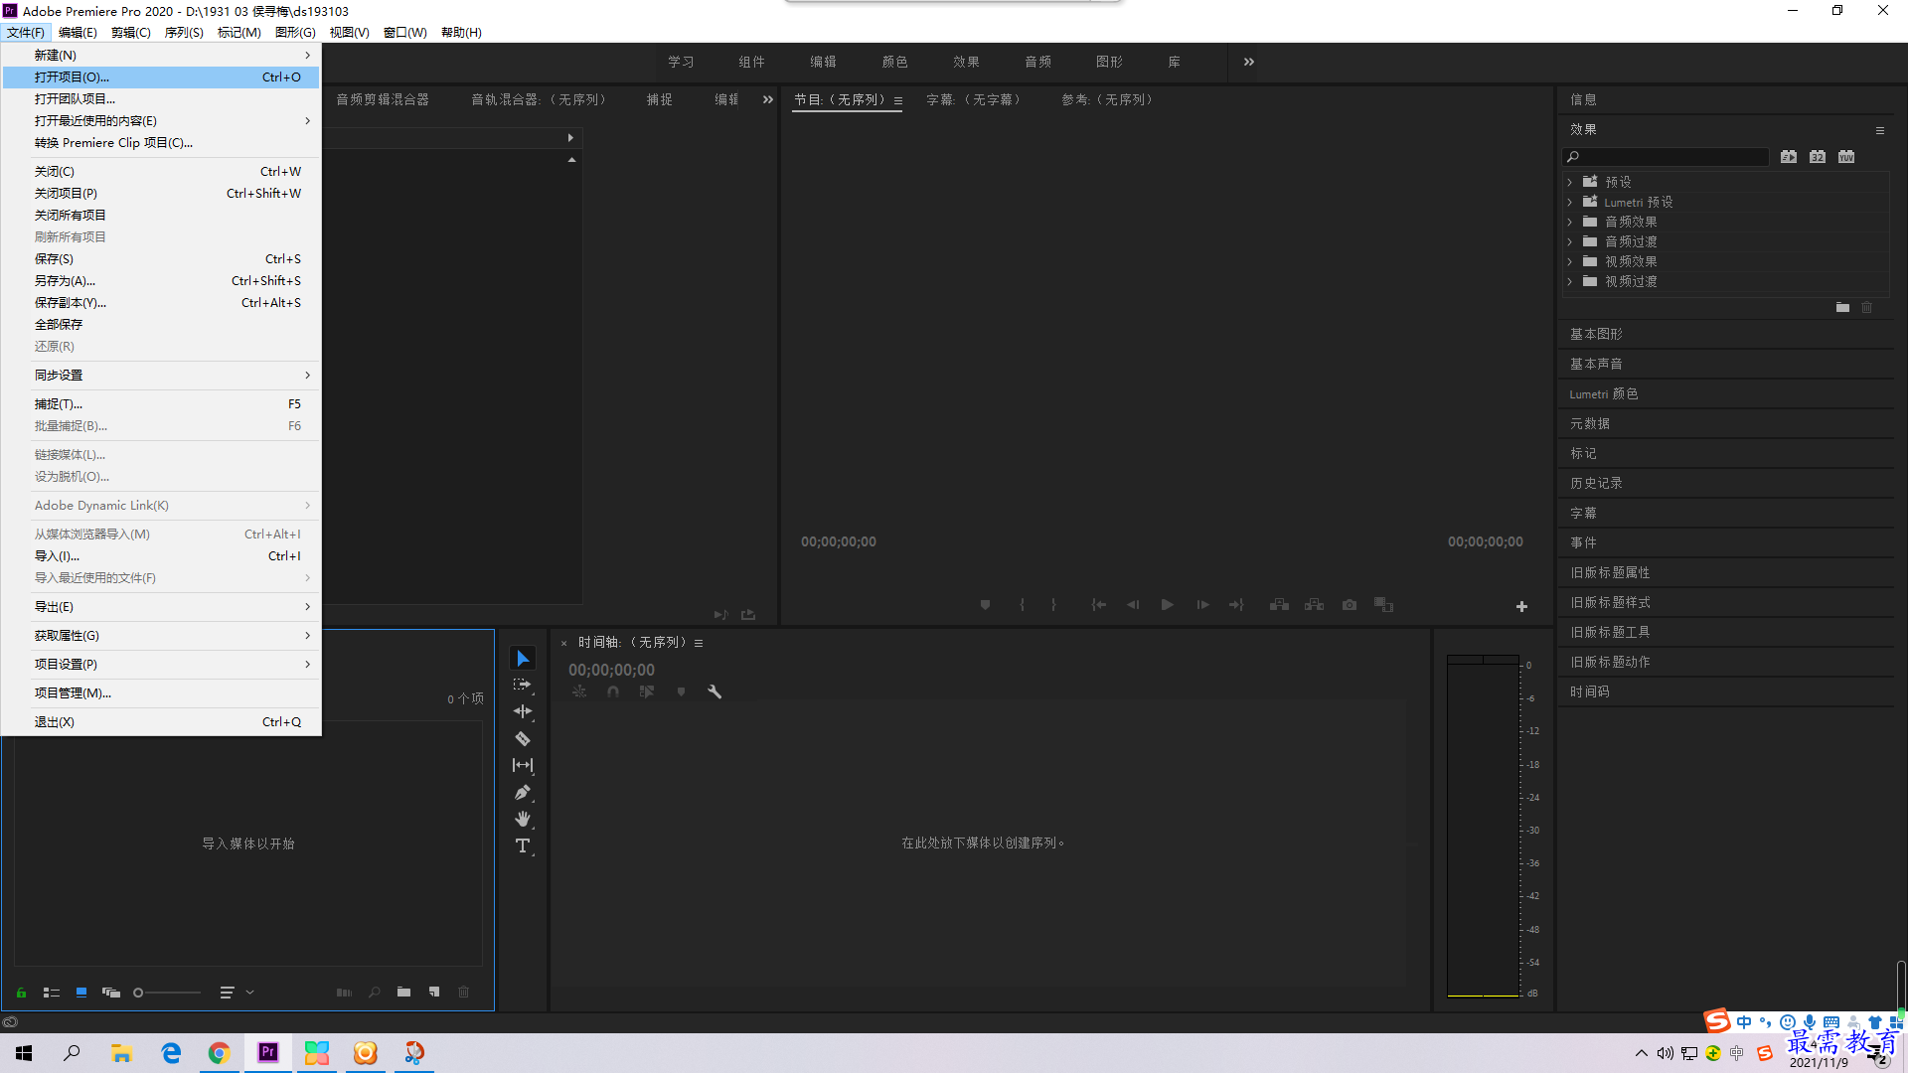
Task: Open the 编辑(E) menu bar item
Action: click(78, 32)
